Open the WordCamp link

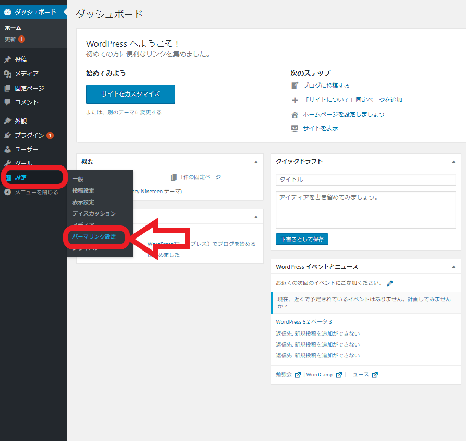tap(320, 375)
